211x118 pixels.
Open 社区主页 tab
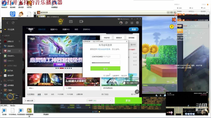(42, 29)
